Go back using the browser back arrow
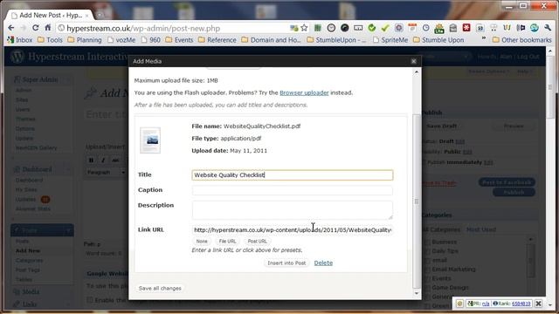Viewport: 559px width, 314px height. tap(11, 28)
